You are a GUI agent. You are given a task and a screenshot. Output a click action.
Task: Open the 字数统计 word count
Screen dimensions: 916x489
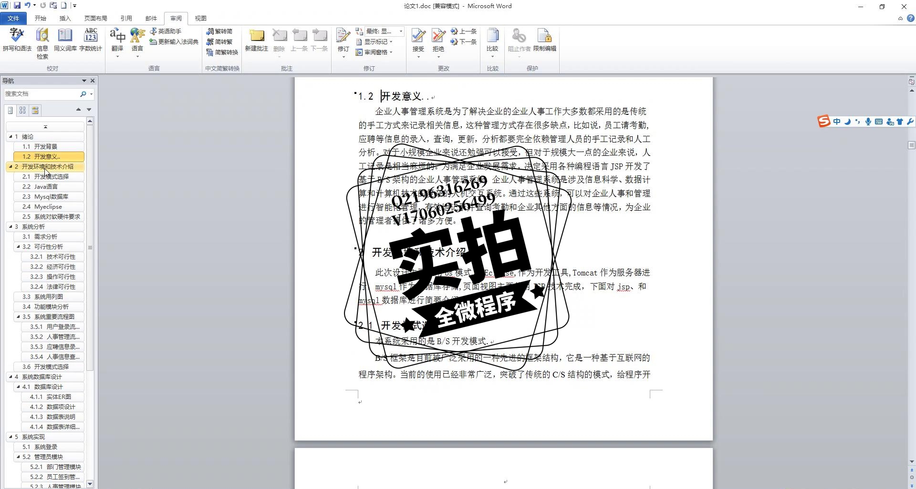coord(91,40)
